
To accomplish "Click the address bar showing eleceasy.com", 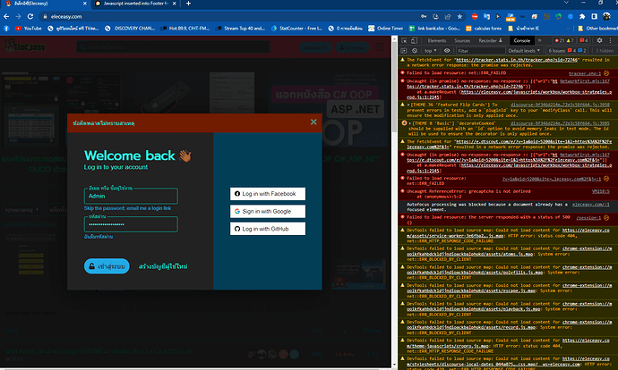I will (228, 16).
